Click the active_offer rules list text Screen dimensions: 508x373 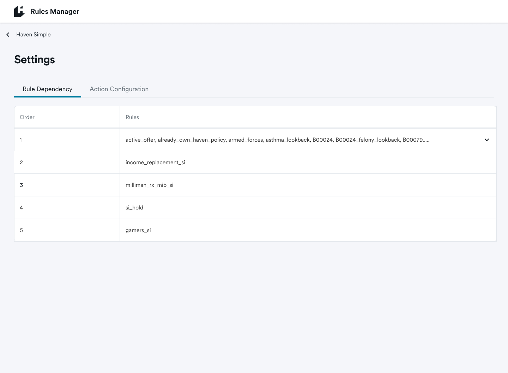click(277, 140)
